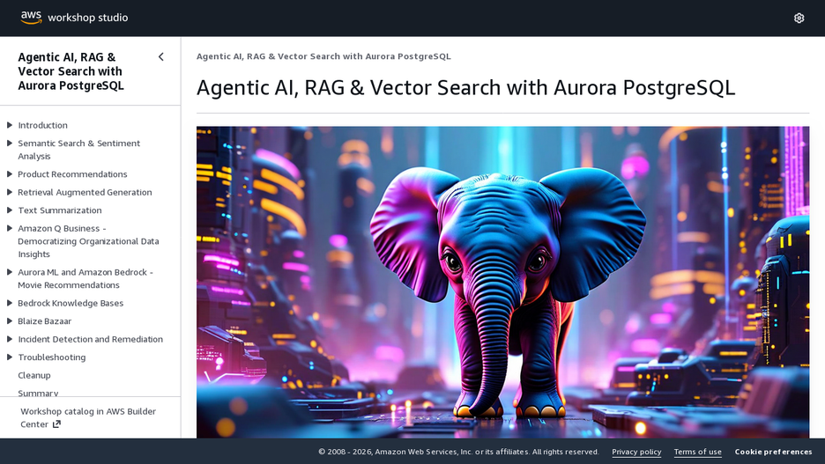
Task: Expand the Troubleshooting arrow
Action: [x=10, y=357]
